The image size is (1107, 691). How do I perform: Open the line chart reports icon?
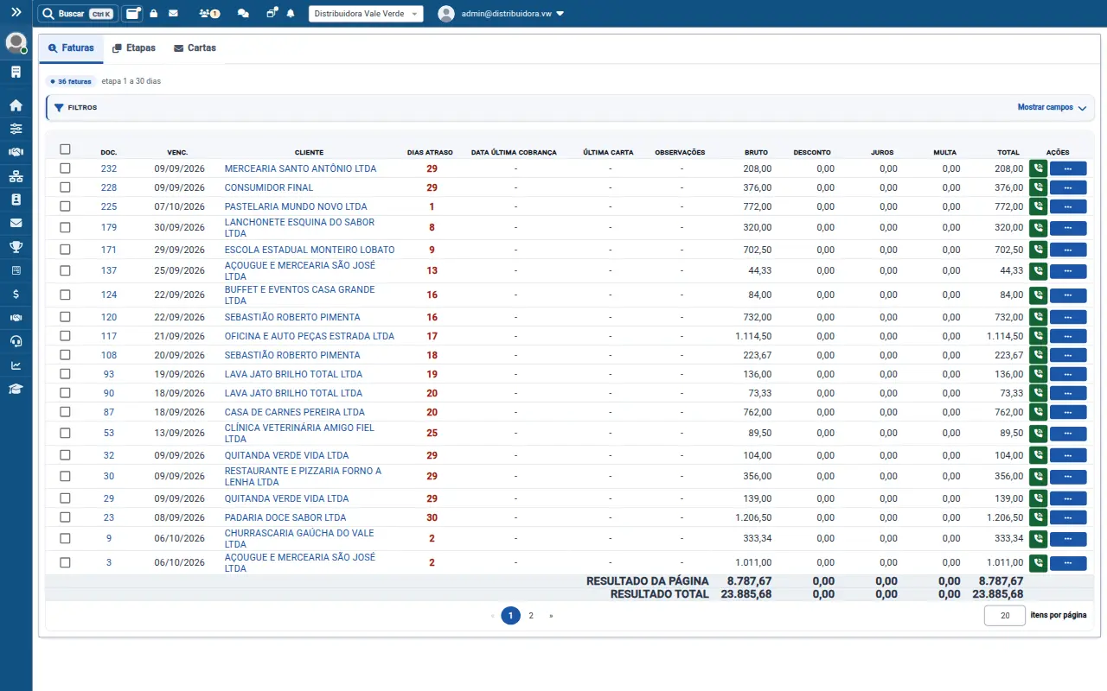click(x=16, y=365)
